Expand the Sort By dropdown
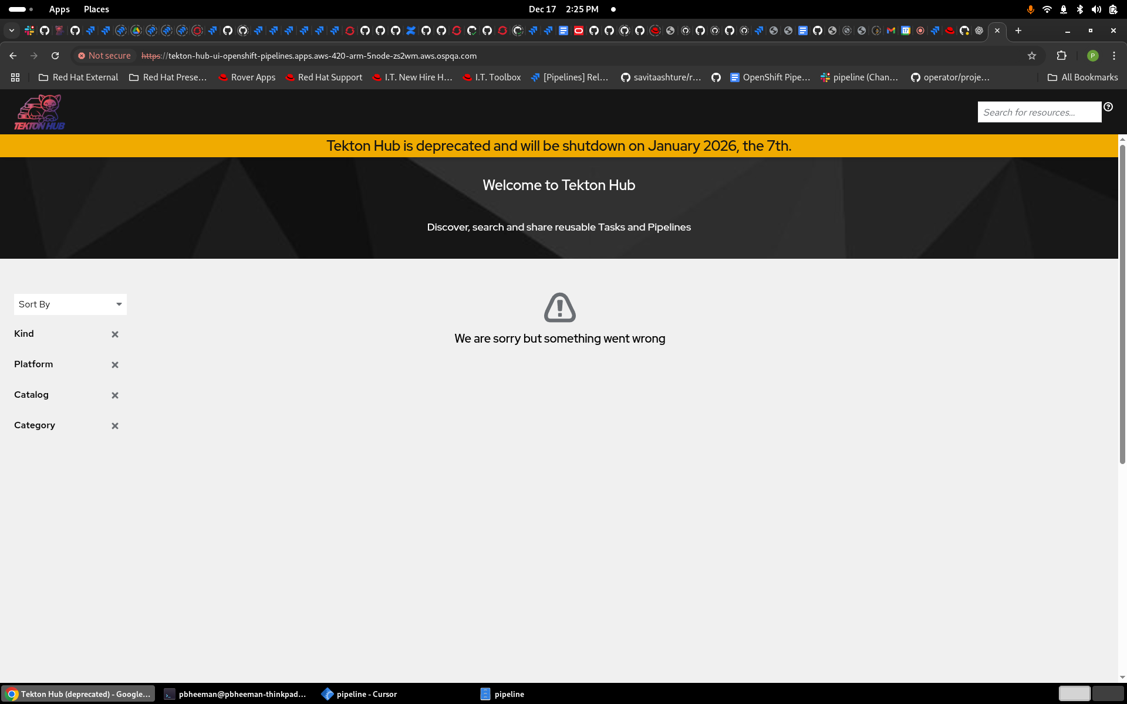 point(70,304)
